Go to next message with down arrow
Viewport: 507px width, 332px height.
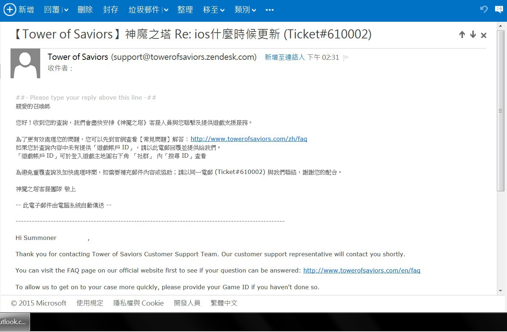[473, 35]
